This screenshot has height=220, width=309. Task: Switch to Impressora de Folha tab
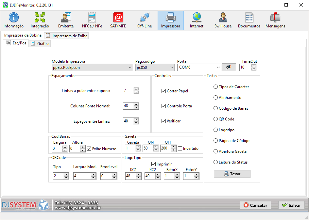coord(67,36)
